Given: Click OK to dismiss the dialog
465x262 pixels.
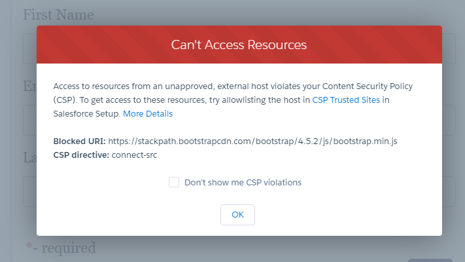Looking at the screenshot, I should [237, 214].
